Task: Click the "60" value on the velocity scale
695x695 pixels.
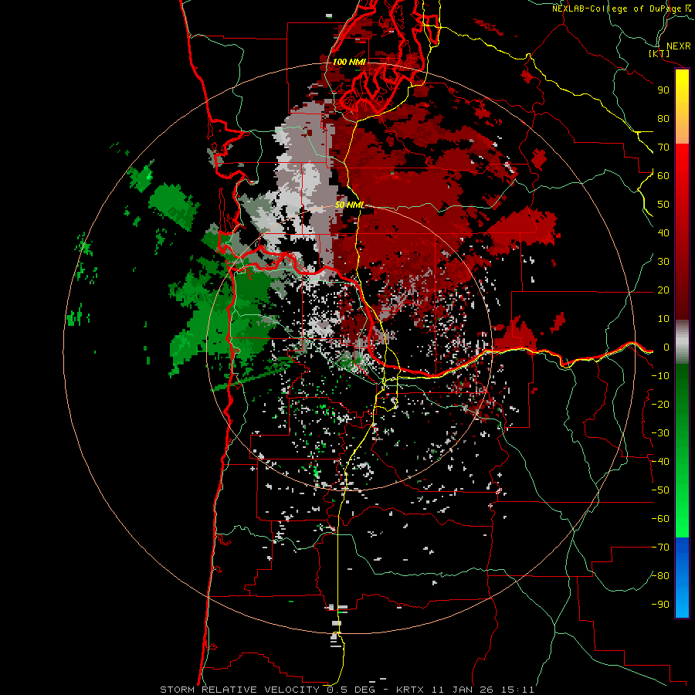Action: click(663, 175)
